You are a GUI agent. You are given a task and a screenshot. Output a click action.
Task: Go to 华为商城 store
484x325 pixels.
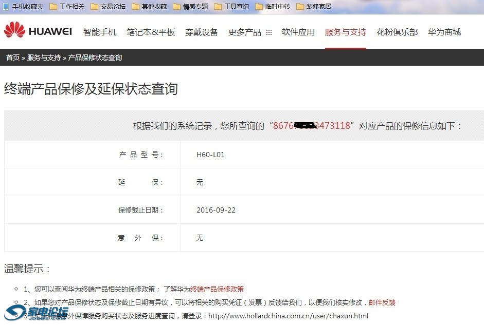coord(444,32)
